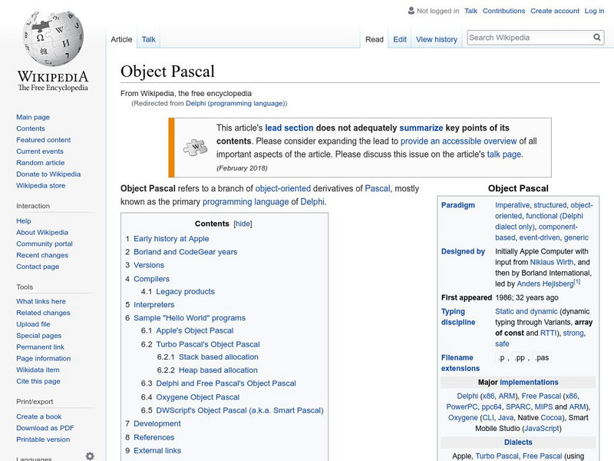
Task: Open Wikipedia store link
Action: pos(41,185)
